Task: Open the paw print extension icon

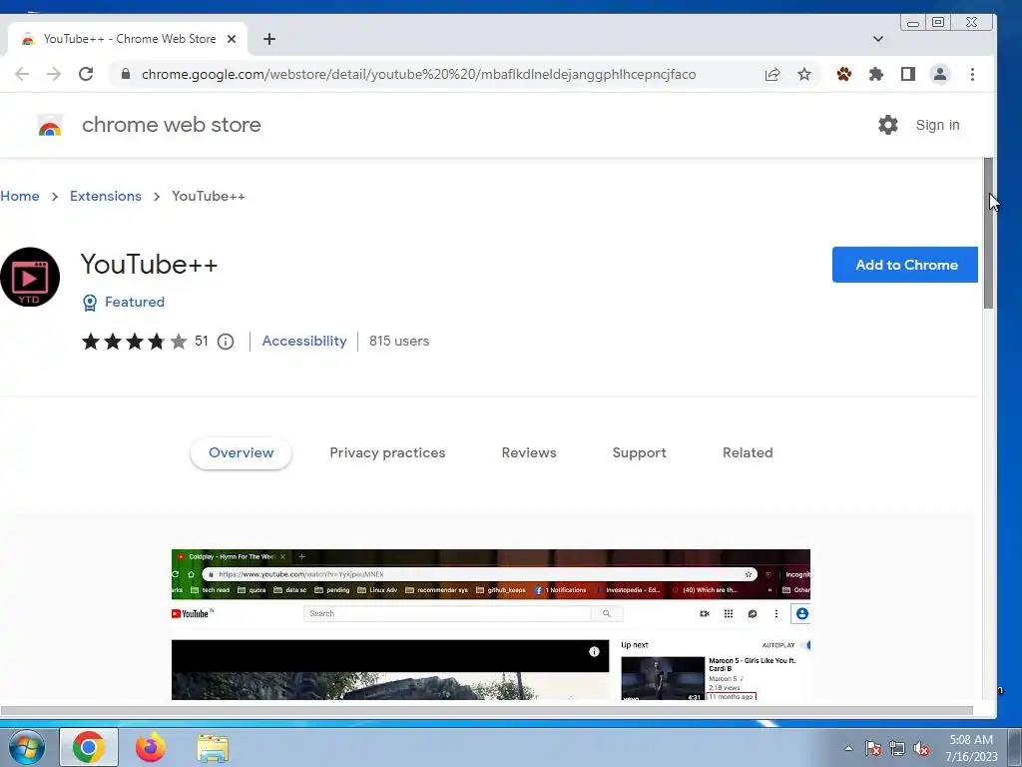Action: tap(844, 74)
